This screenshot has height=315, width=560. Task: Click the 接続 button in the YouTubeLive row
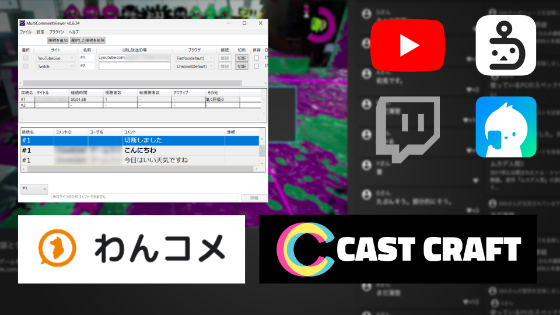pyautogui.click(x=225, y=58)
